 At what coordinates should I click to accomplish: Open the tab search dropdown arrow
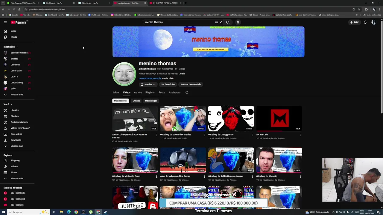point(3,3)
